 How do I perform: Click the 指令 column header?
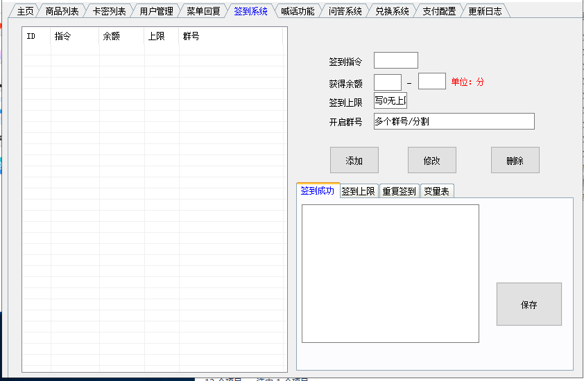click(75, 36)
